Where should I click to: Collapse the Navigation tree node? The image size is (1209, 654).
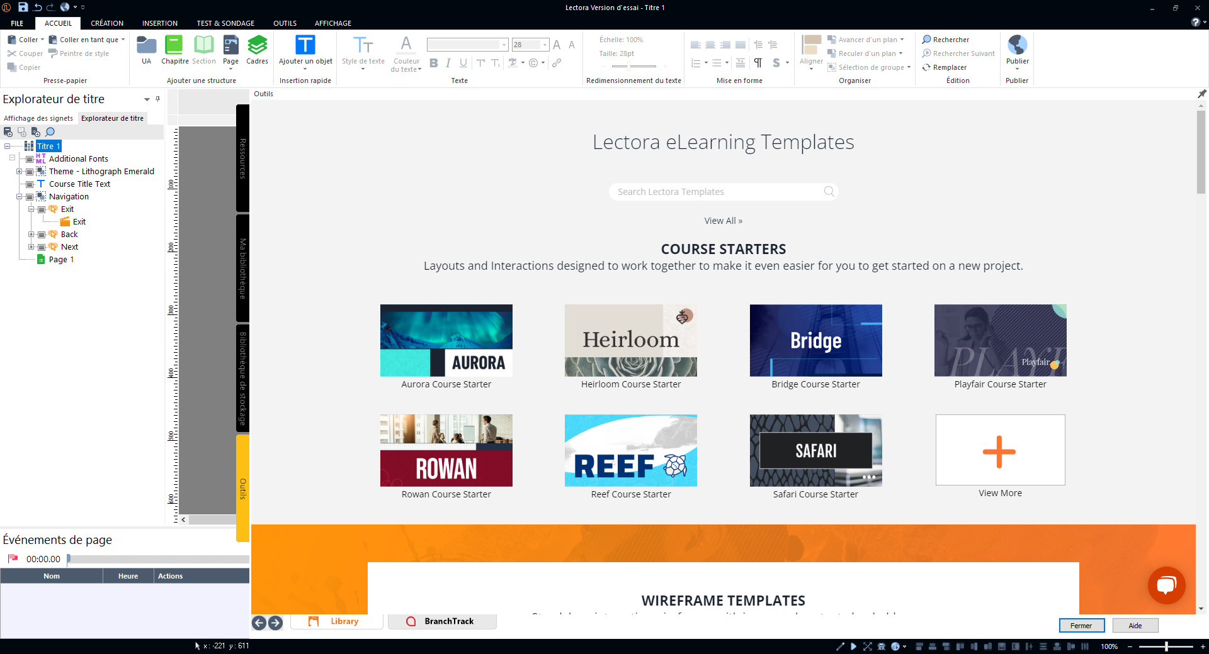(x=19, y=197)
